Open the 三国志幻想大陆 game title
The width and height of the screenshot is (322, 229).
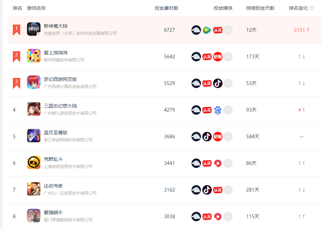click(x=60, y=106)
